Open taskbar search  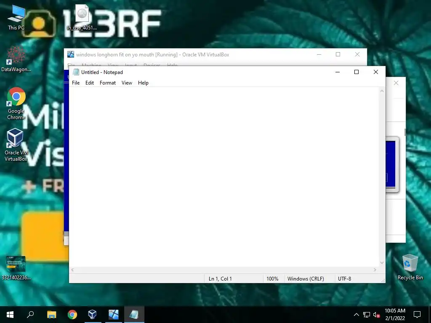point(30,315)
